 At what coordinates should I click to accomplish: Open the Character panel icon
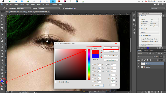(x=134, y=30)
